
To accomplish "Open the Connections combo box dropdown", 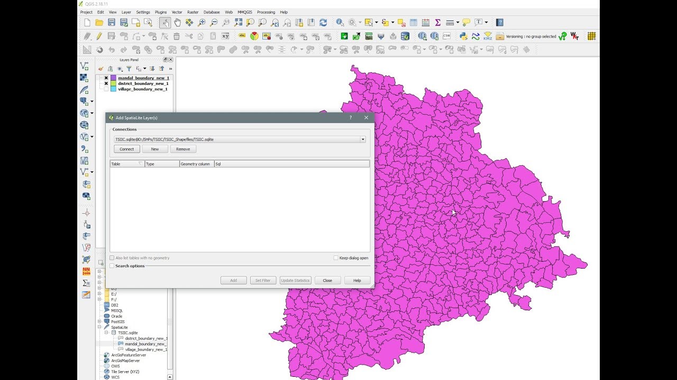I will (x=363, y=139).
